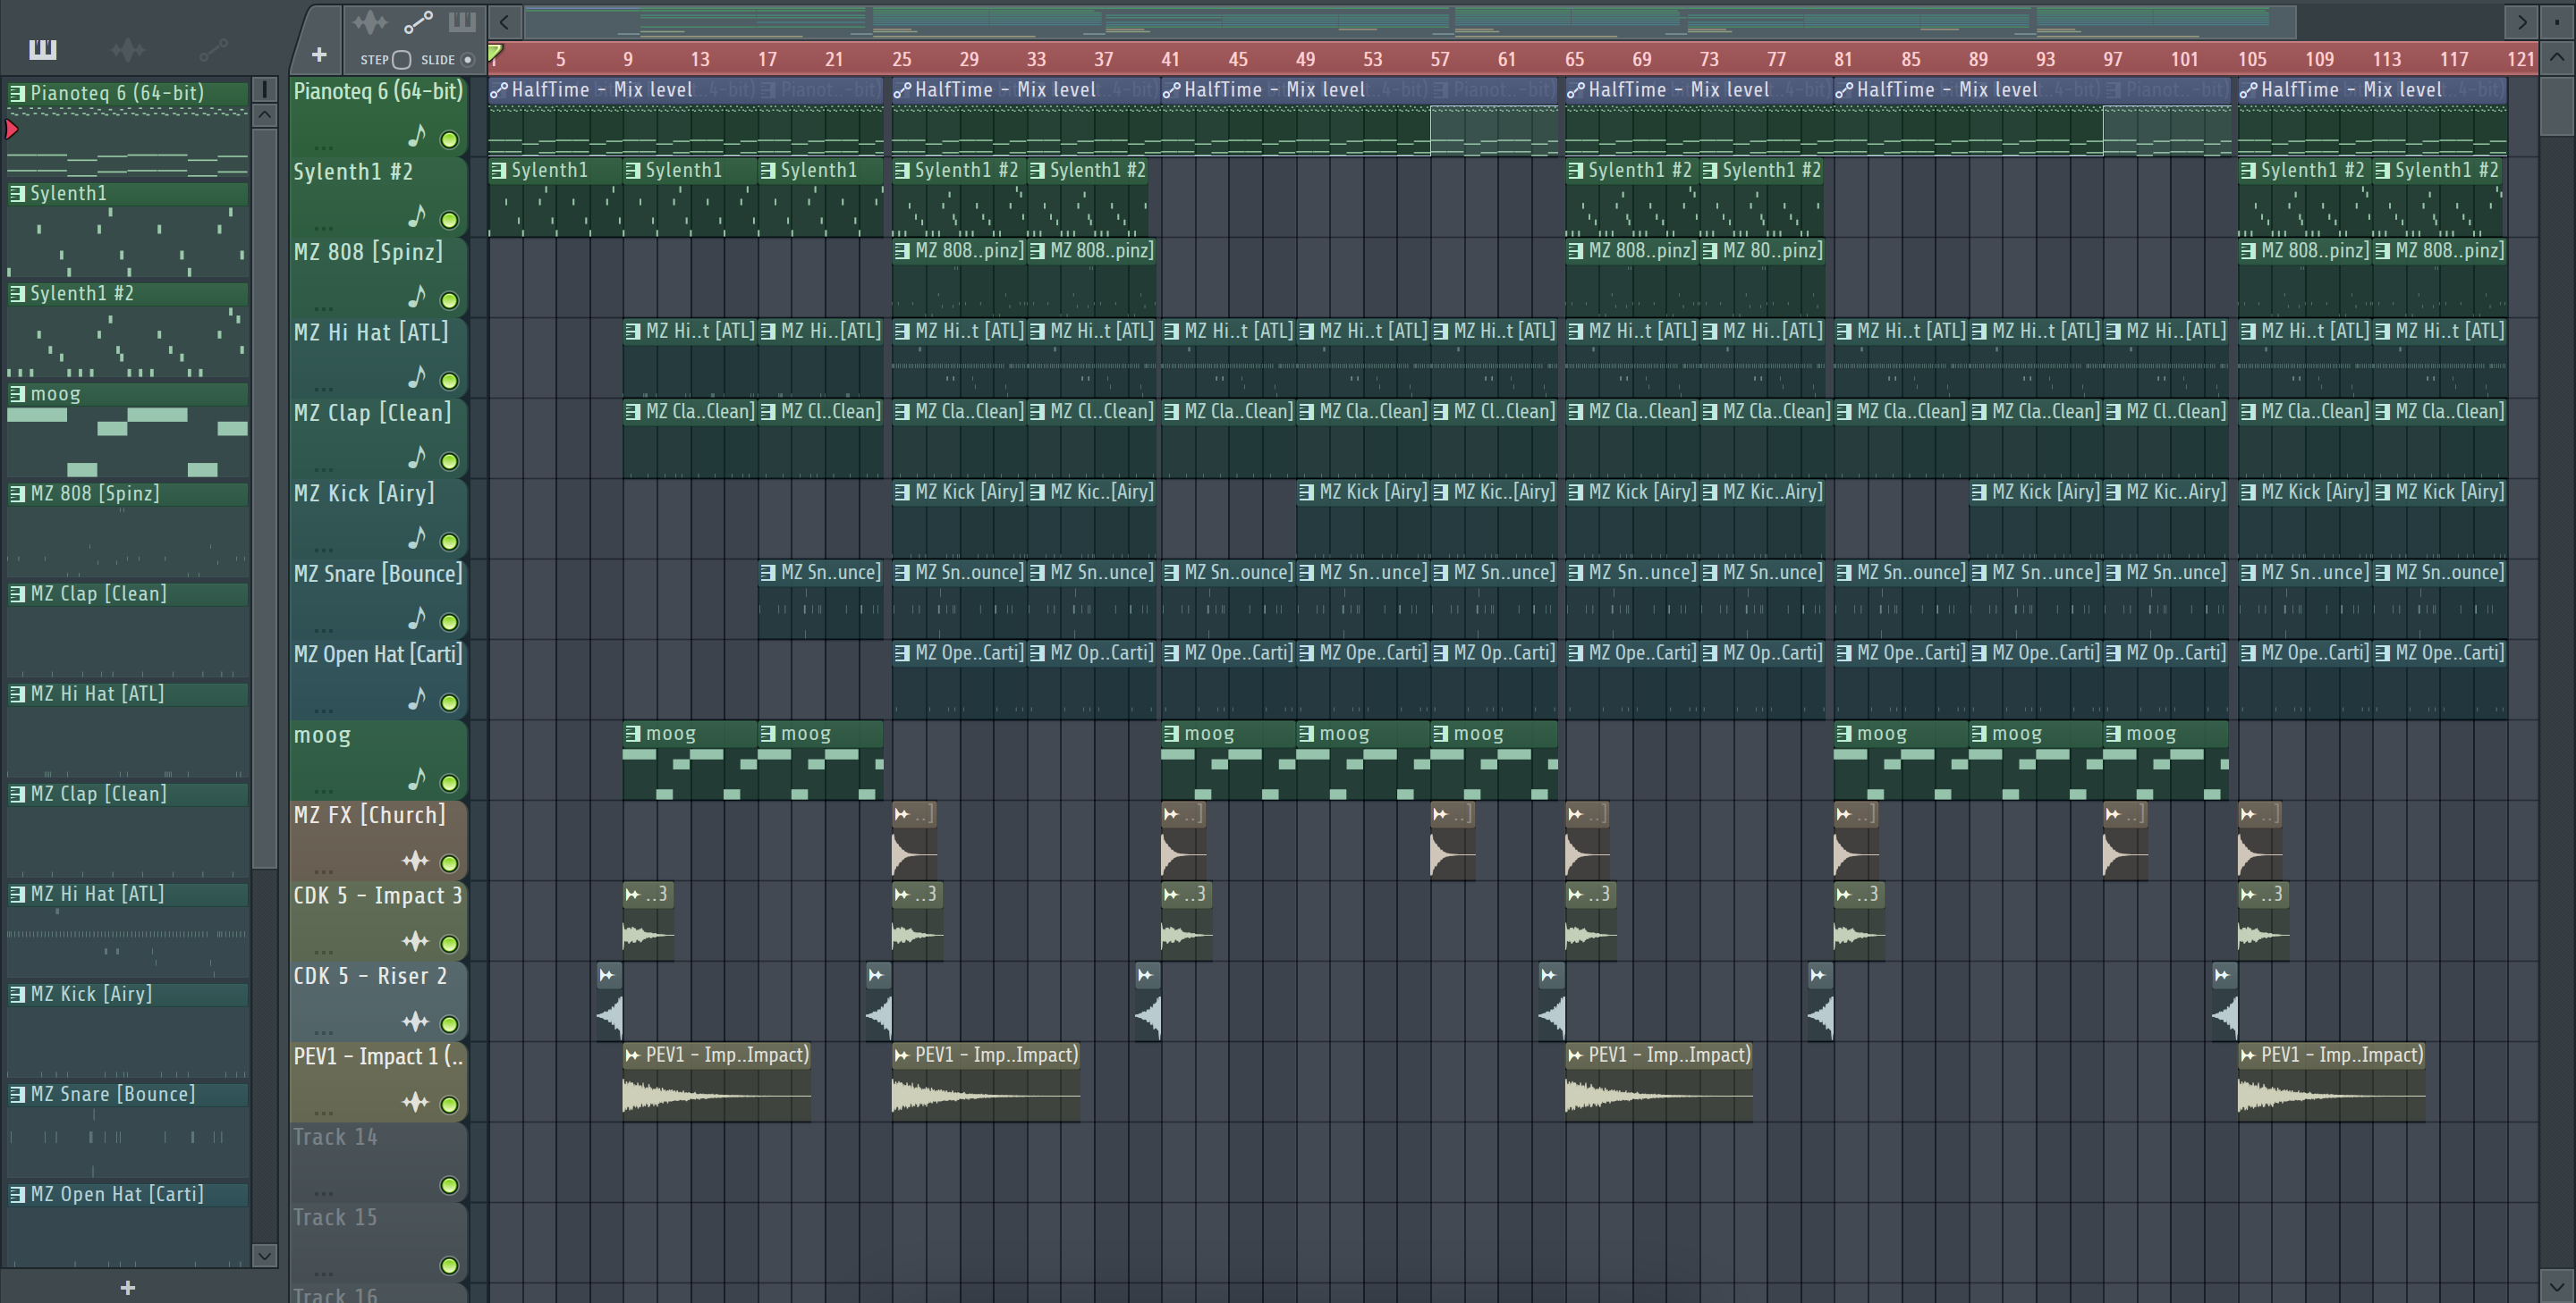
Task: Select automation clip focus in playlist header
Action: 418,22
